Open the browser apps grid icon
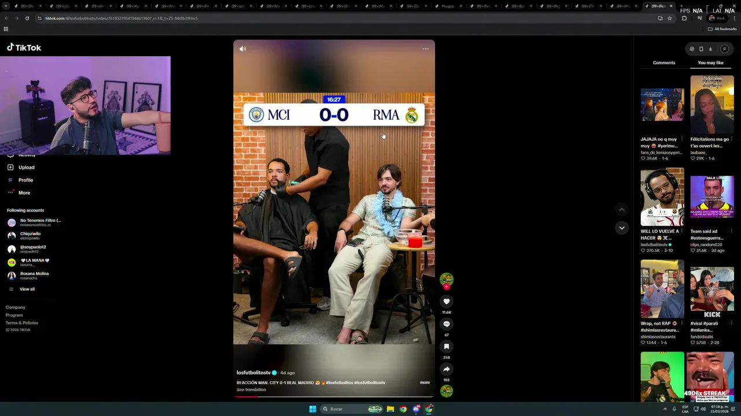This screenshot has height=416, width=741. pyautogui.click(x=6, y=29)
